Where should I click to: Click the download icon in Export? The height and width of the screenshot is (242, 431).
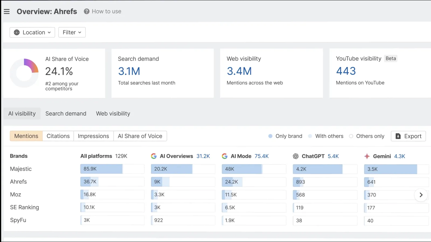pyautogui.click(x=398, y=136)
